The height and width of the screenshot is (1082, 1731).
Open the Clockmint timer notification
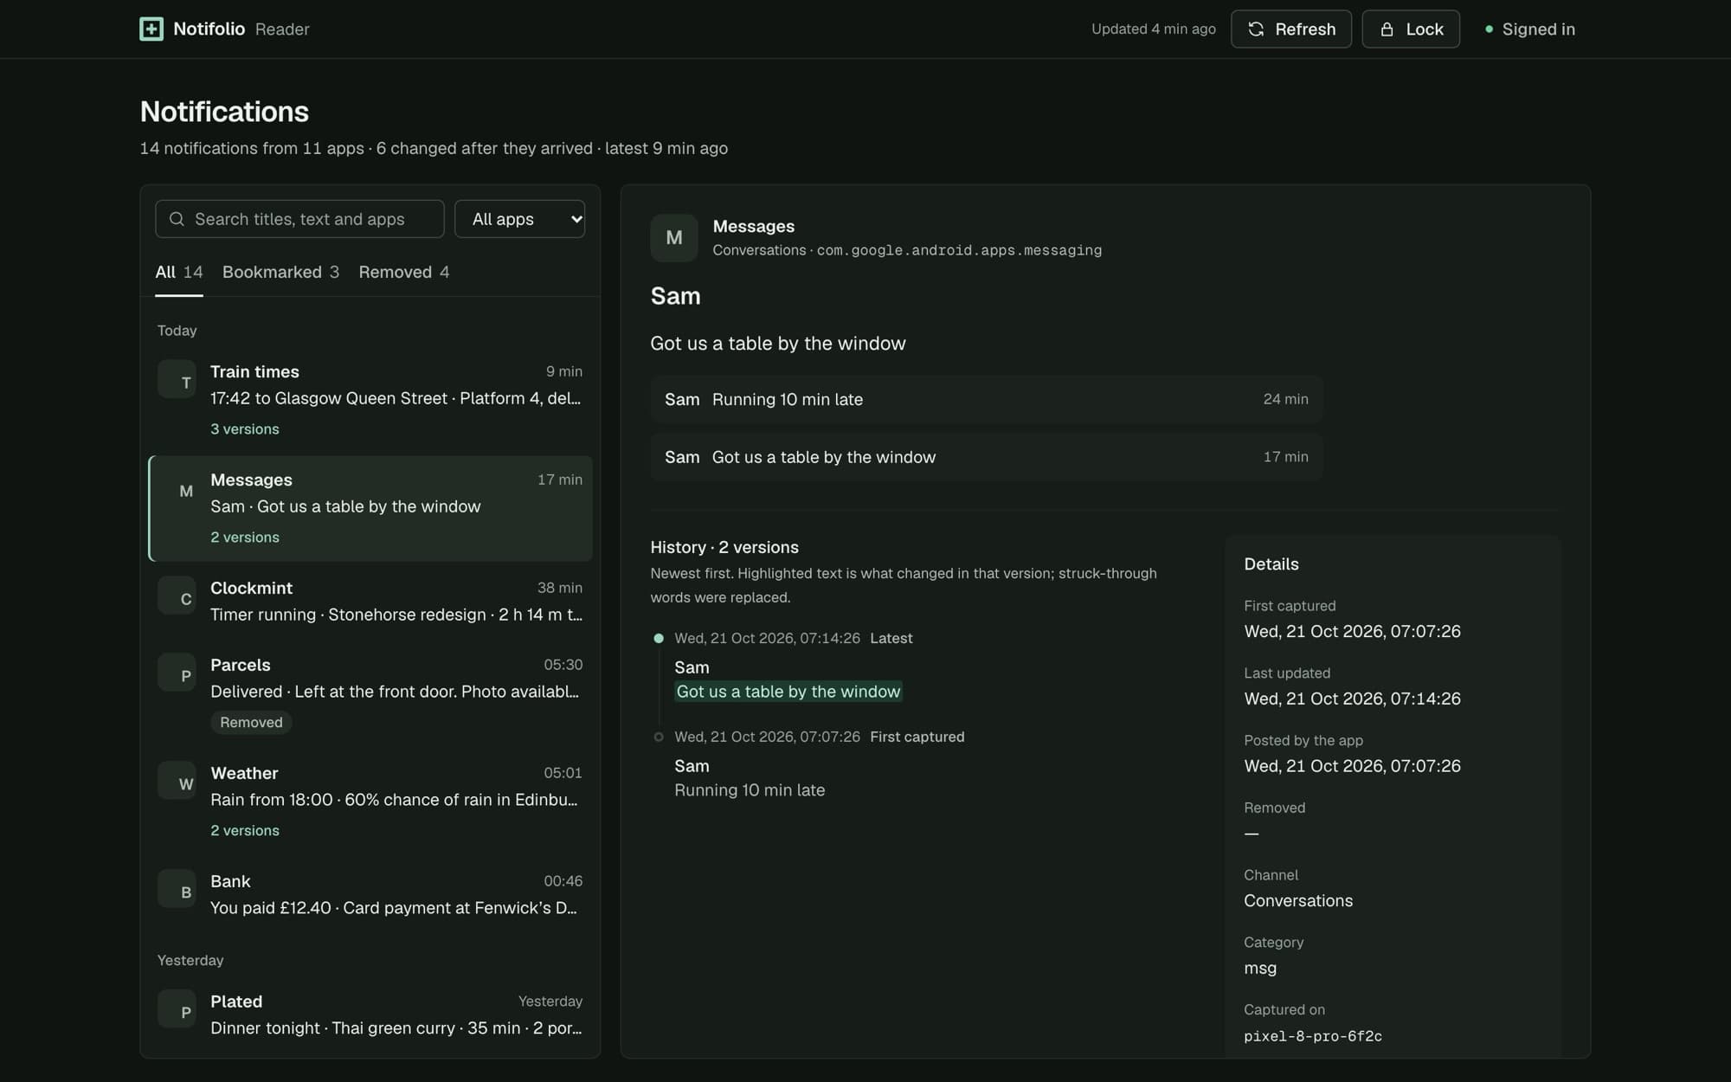[370, 602]
